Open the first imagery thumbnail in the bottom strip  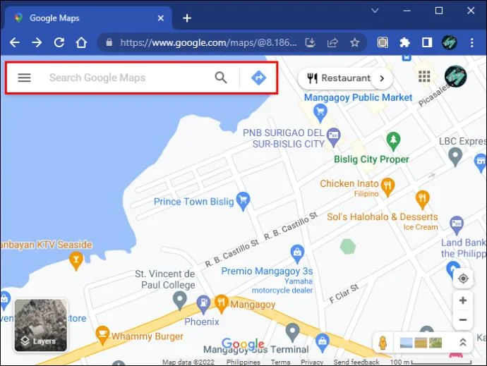pos(406,343)
